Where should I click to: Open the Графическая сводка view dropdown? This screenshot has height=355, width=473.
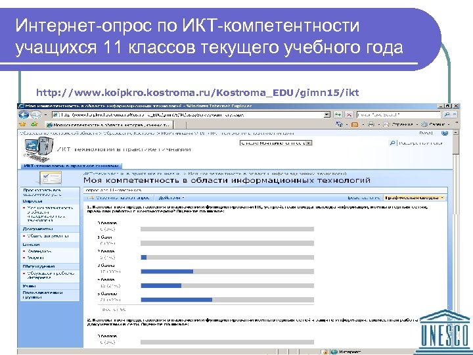[x=414, y=198]
